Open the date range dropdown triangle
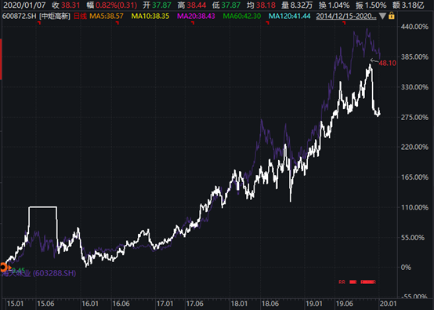 pos(382,16)
